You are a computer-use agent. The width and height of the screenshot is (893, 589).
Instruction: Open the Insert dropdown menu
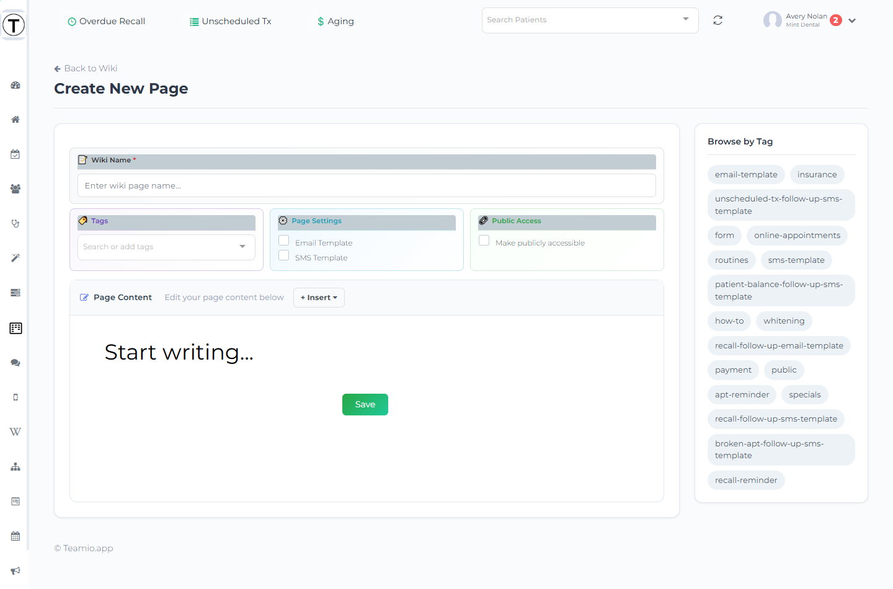[x=319, y=298]
